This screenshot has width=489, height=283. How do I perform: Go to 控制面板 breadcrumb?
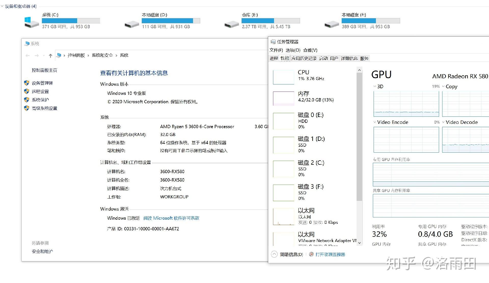point(76,55)
